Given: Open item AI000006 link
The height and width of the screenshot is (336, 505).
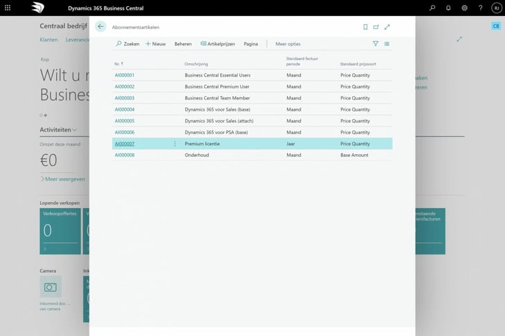Looking at the screenshot, I should [124, 132].
